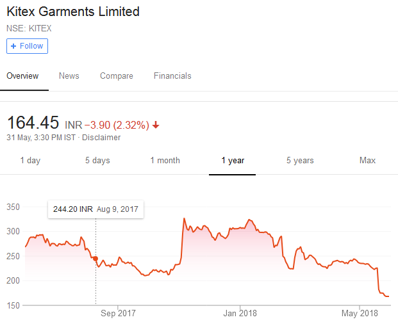Click the 244.20 INR tooltip
398x322 pixels.
coord(96,209)
